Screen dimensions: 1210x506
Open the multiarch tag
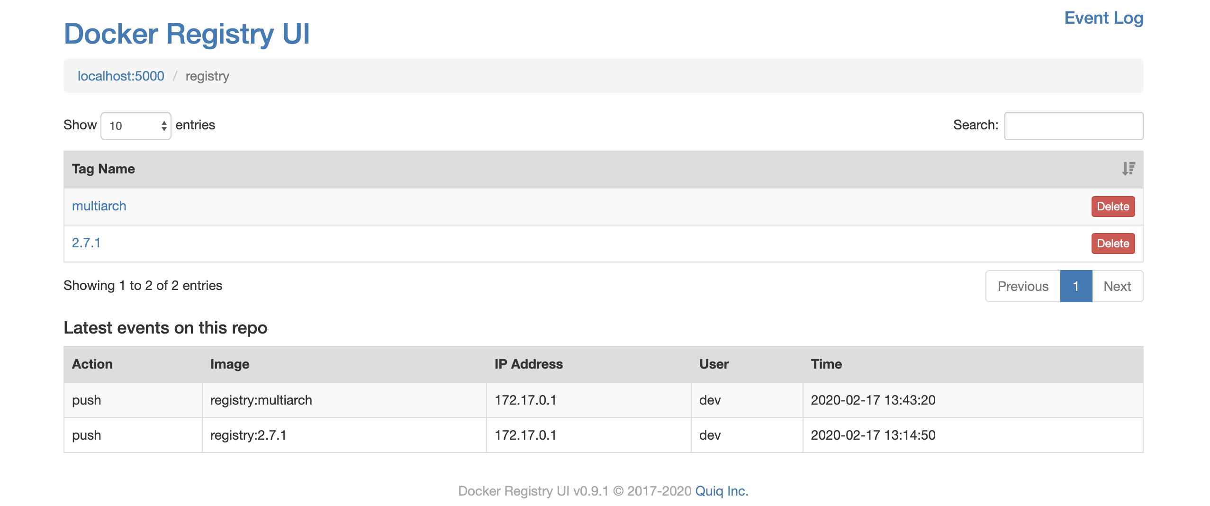(99, 206)
